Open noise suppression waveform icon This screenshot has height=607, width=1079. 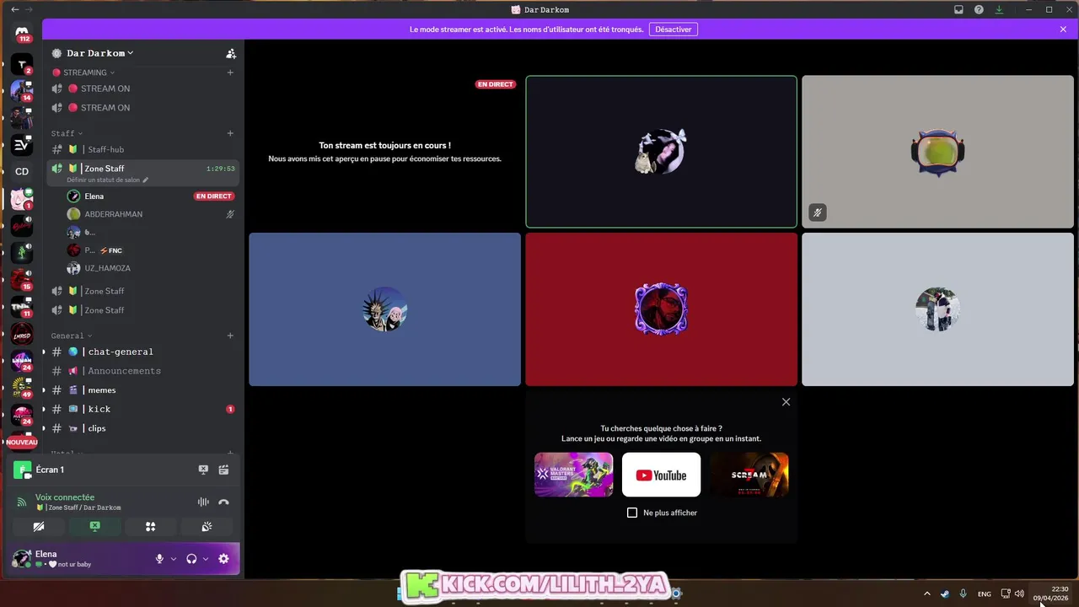coord(203,502)
